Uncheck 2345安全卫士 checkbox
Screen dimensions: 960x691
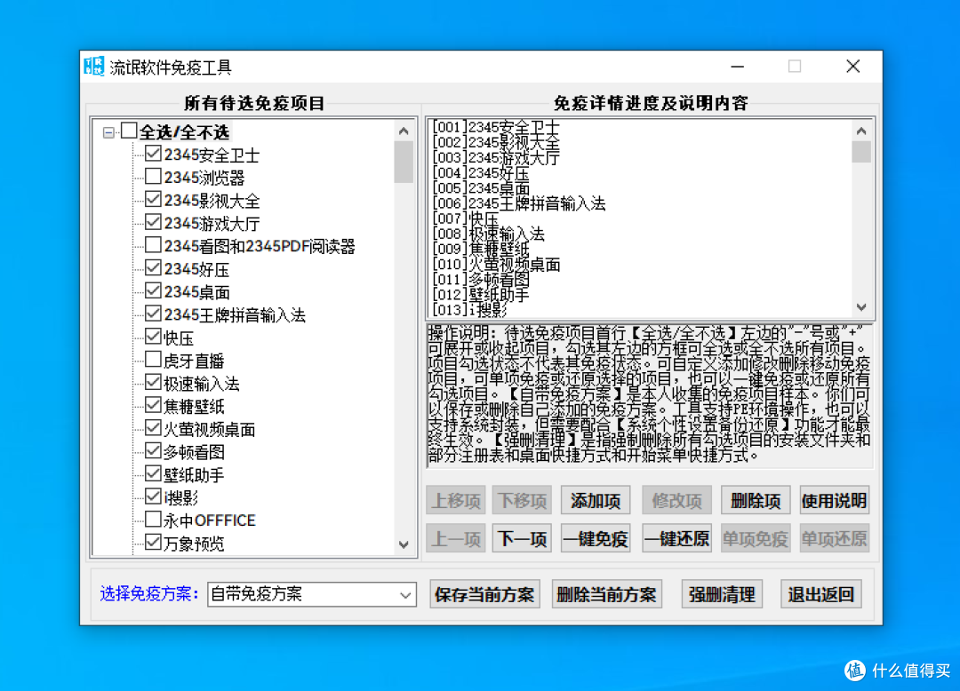click(153, 154)
